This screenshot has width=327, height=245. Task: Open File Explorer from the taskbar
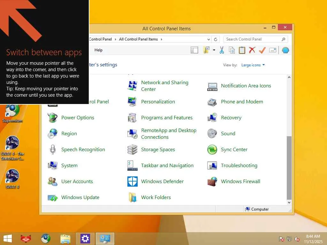[65, 239]
